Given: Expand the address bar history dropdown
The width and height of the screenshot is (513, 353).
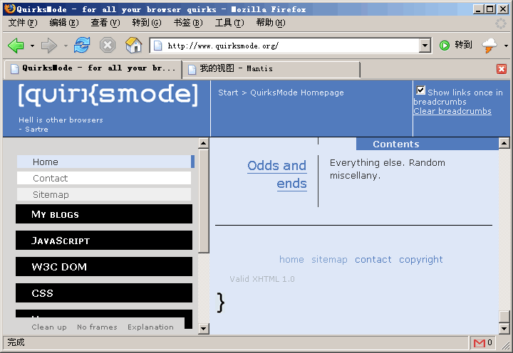Looking at the screenshot, I should pos(425,46).
